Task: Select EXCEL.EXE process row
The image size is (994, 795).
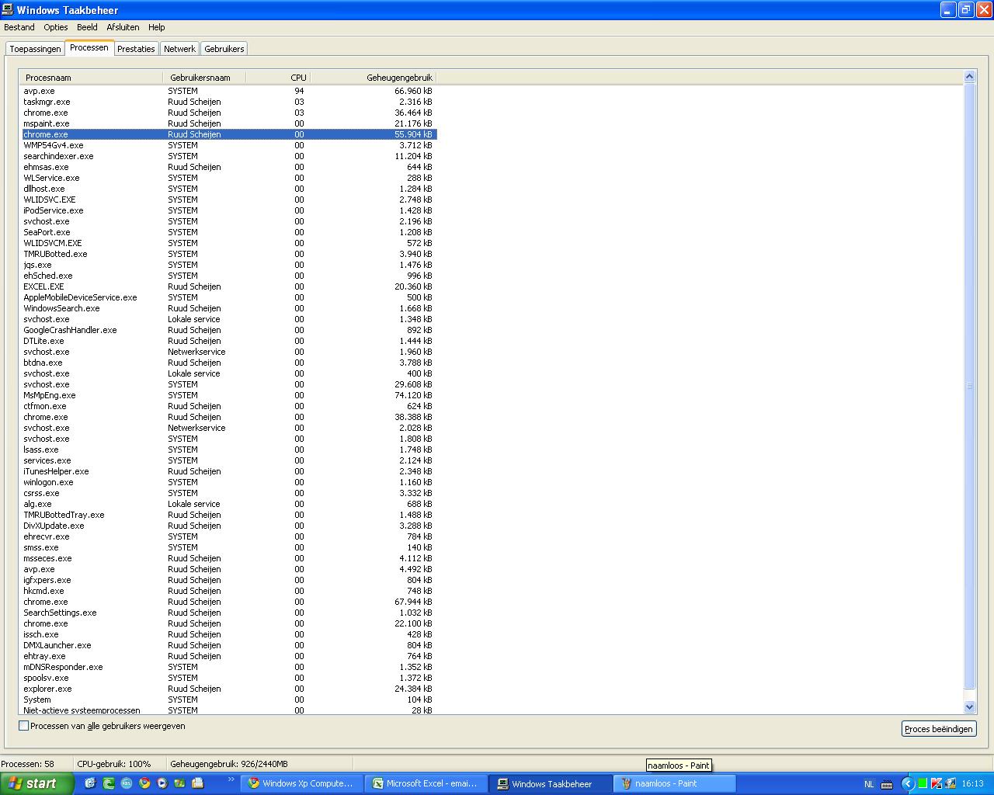Action: pos(229,286)
